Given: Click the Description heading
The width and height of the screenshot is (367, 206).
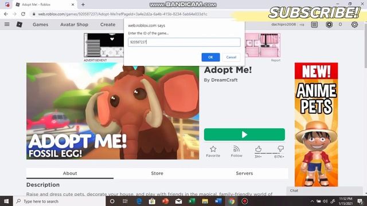Looking at the screenshot, I should 43,185.
